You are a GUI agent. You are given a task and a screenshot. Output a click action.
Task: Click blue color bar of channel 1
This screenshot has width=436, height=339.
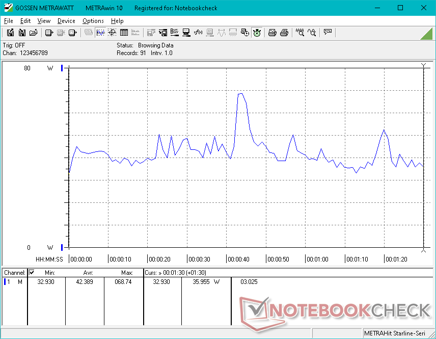(x=5, y=282)
